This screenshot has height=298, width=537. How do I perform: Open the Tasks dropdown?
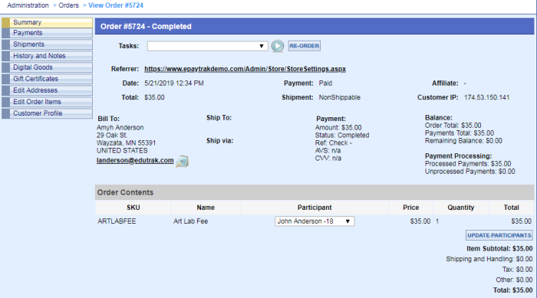click(x=208, y=46)
